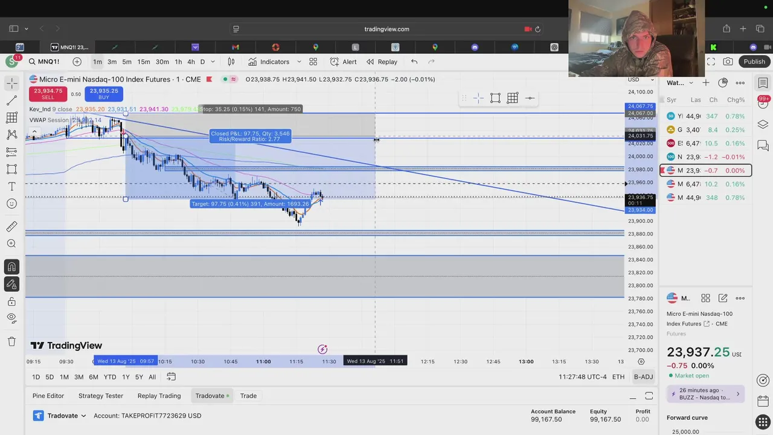Screen dimensions: 773x435
Task: Select the 1h timeframe
Action: [178, 62]
